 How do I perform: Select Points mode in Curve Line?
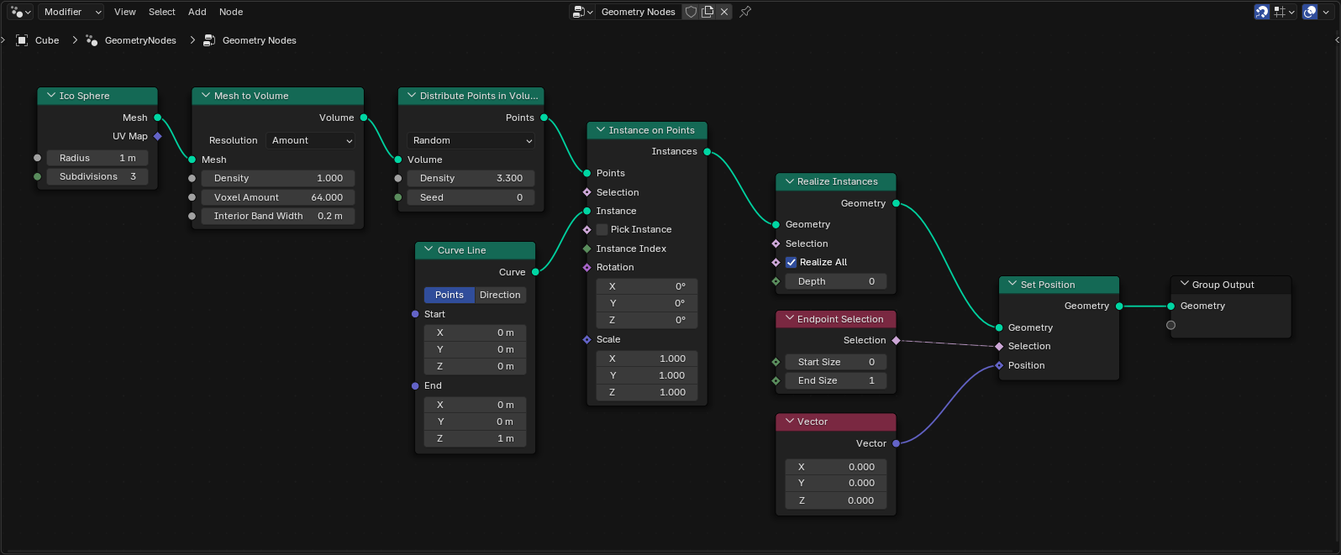pos(450,295)
